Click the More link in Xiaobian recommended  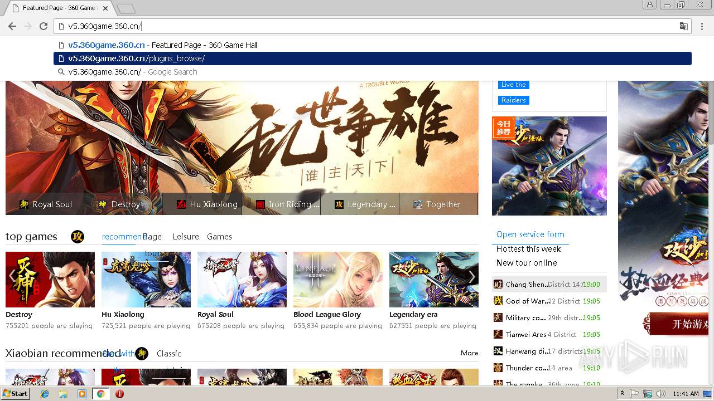470,353
